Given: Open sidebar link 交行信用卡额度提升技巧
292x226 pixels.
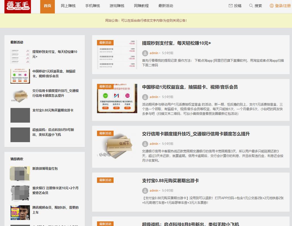Looking at the screenshot, I should tap(56, 93).
